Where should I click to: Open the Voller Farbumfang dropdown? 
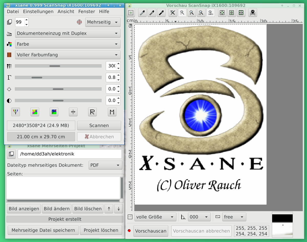[68, 55]
